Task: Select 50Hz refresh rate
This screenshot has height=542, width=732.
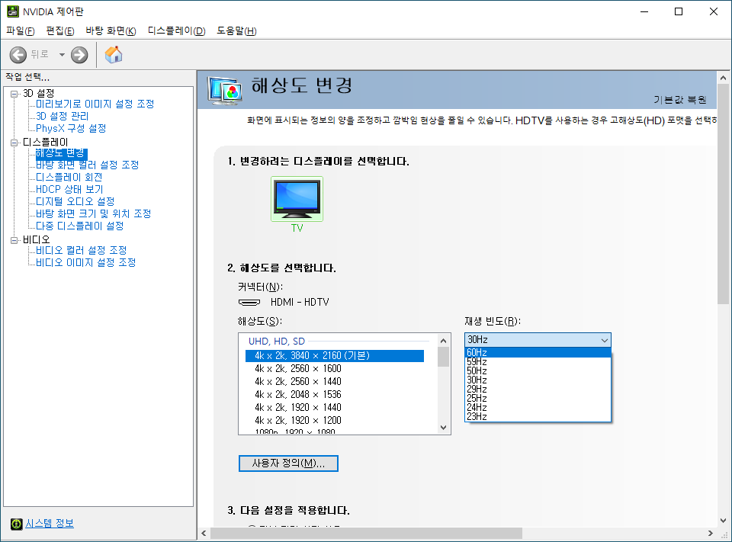Action: coord(538,371)
